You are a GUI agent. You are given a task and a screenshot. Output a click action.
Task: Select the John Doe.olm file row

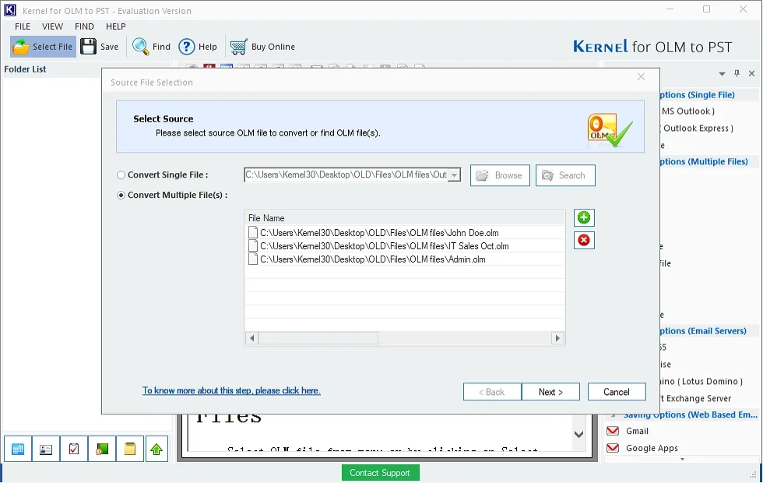point(404,233)
